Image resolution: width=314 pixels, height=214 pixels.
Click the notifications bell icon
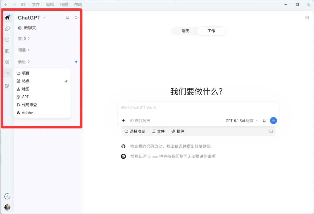point(68,18)
